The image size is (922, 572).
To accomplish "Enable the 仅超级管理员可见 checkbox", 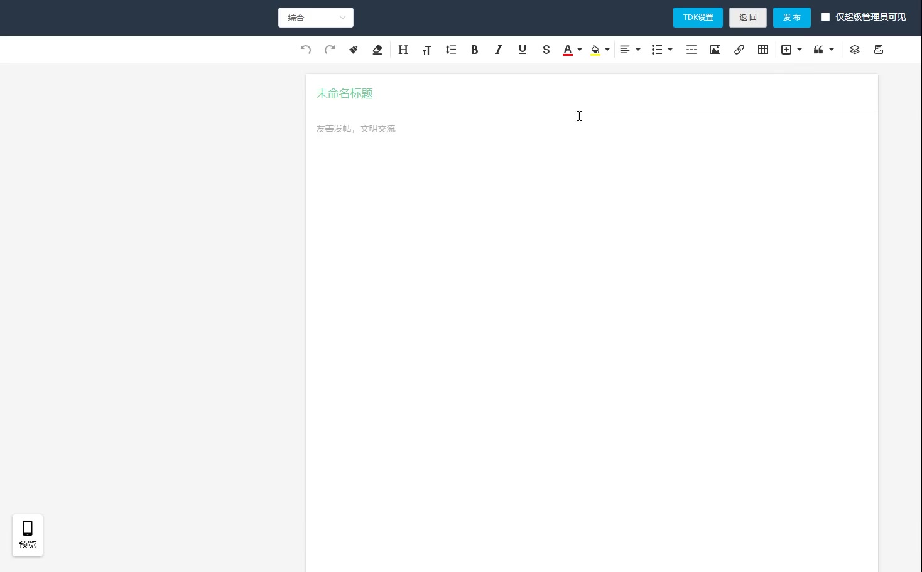I will click(x=825, y=17).
